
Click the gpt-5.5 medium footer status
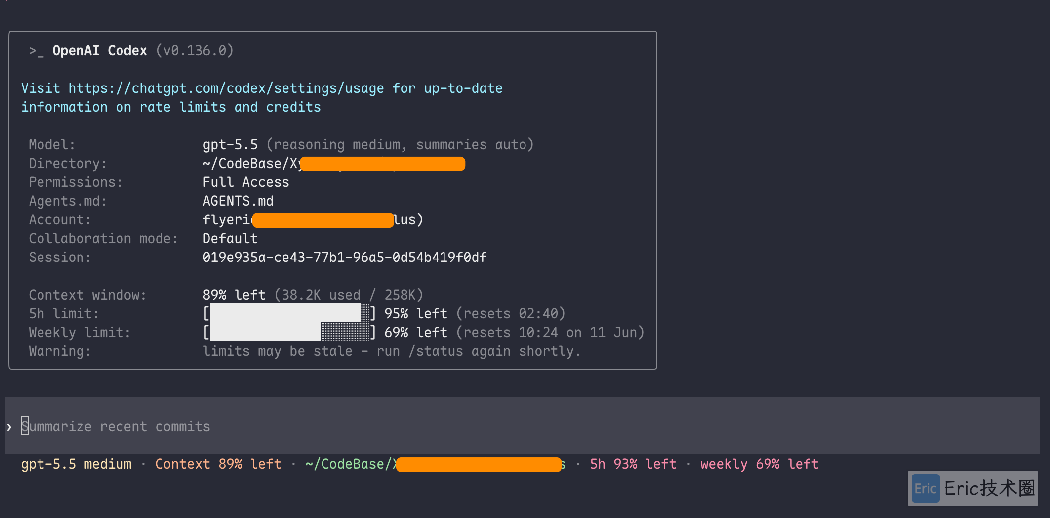pyautogui.click(x=76, y=464)
